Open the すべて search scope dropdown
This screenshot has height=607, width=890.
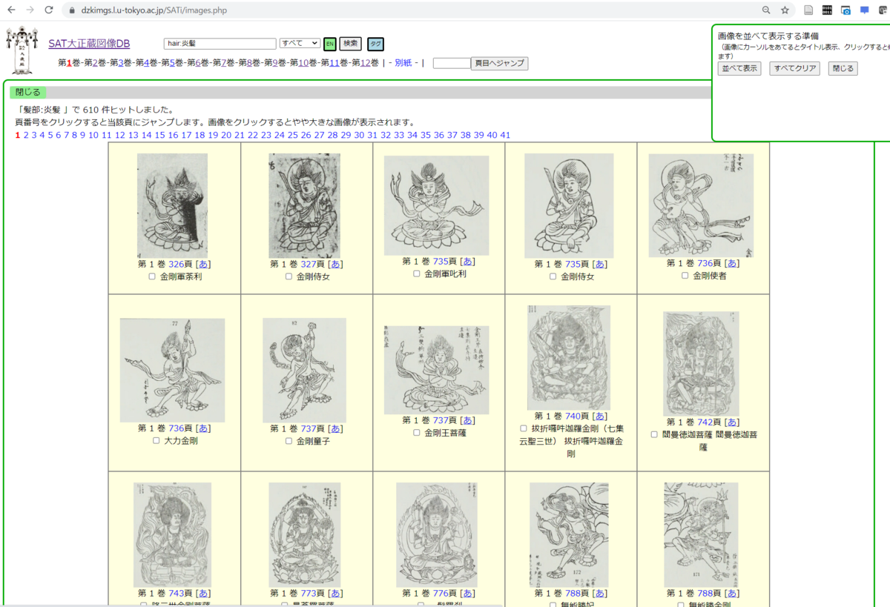[300, 44]
